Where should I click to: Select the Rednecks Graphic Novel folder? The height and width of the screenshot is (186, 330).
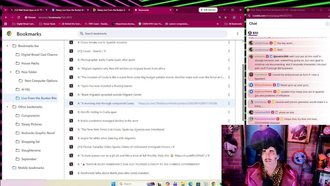click(35, 133)
